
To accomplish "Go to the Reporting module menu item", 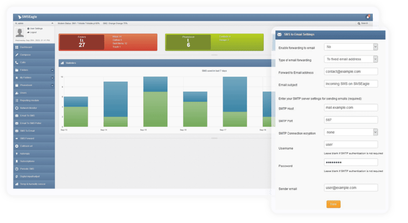I will click(x=30, y=100).
